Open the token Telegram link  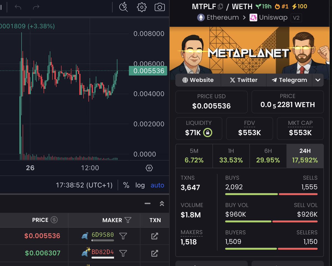(x=289, y=80)
